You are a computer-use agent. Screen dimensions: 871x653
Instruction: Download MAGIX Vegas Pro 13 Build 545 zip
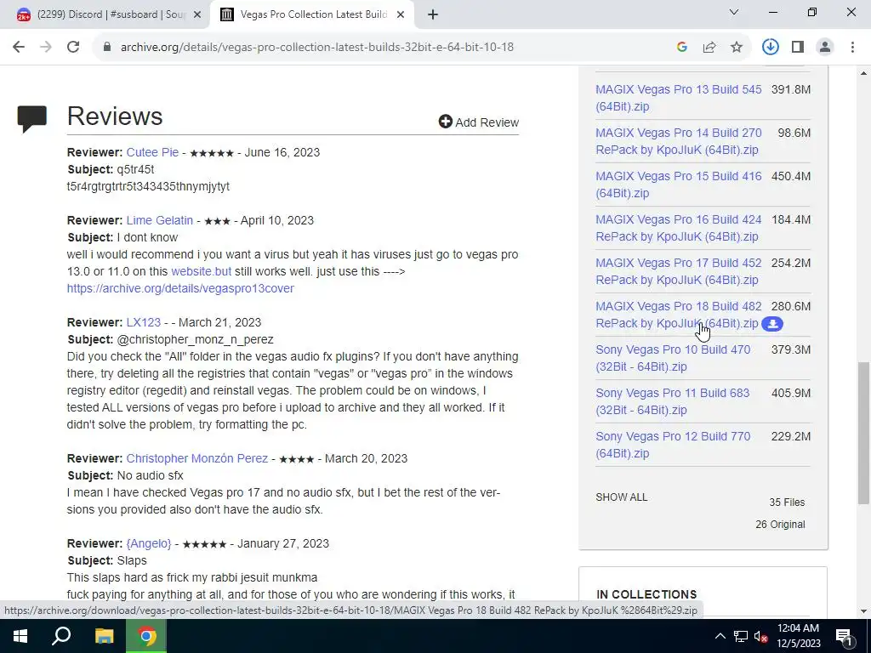(x=678, y=98)
